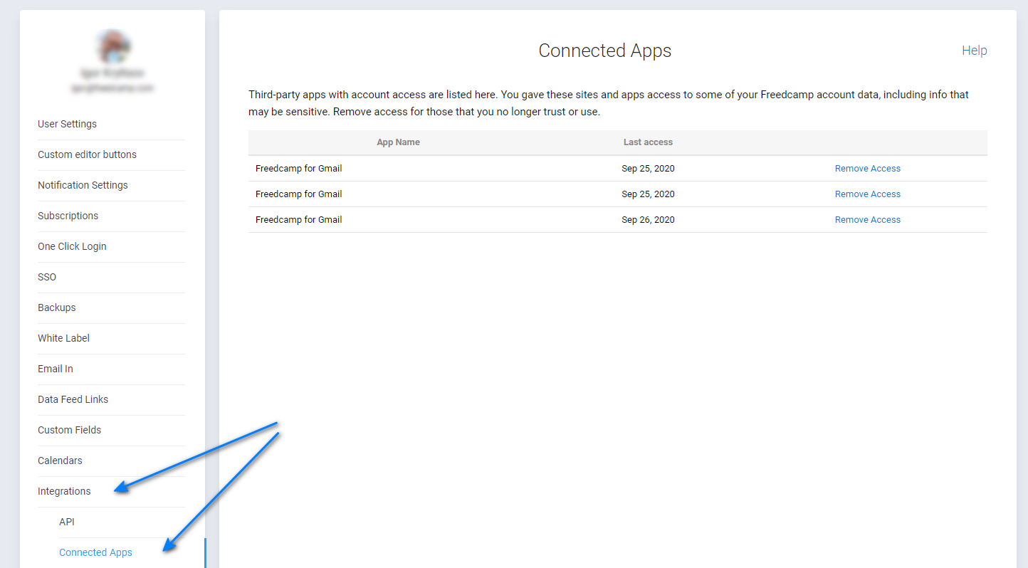Open Email In settings
1028x568 pixels.
[x=56, y=369]
